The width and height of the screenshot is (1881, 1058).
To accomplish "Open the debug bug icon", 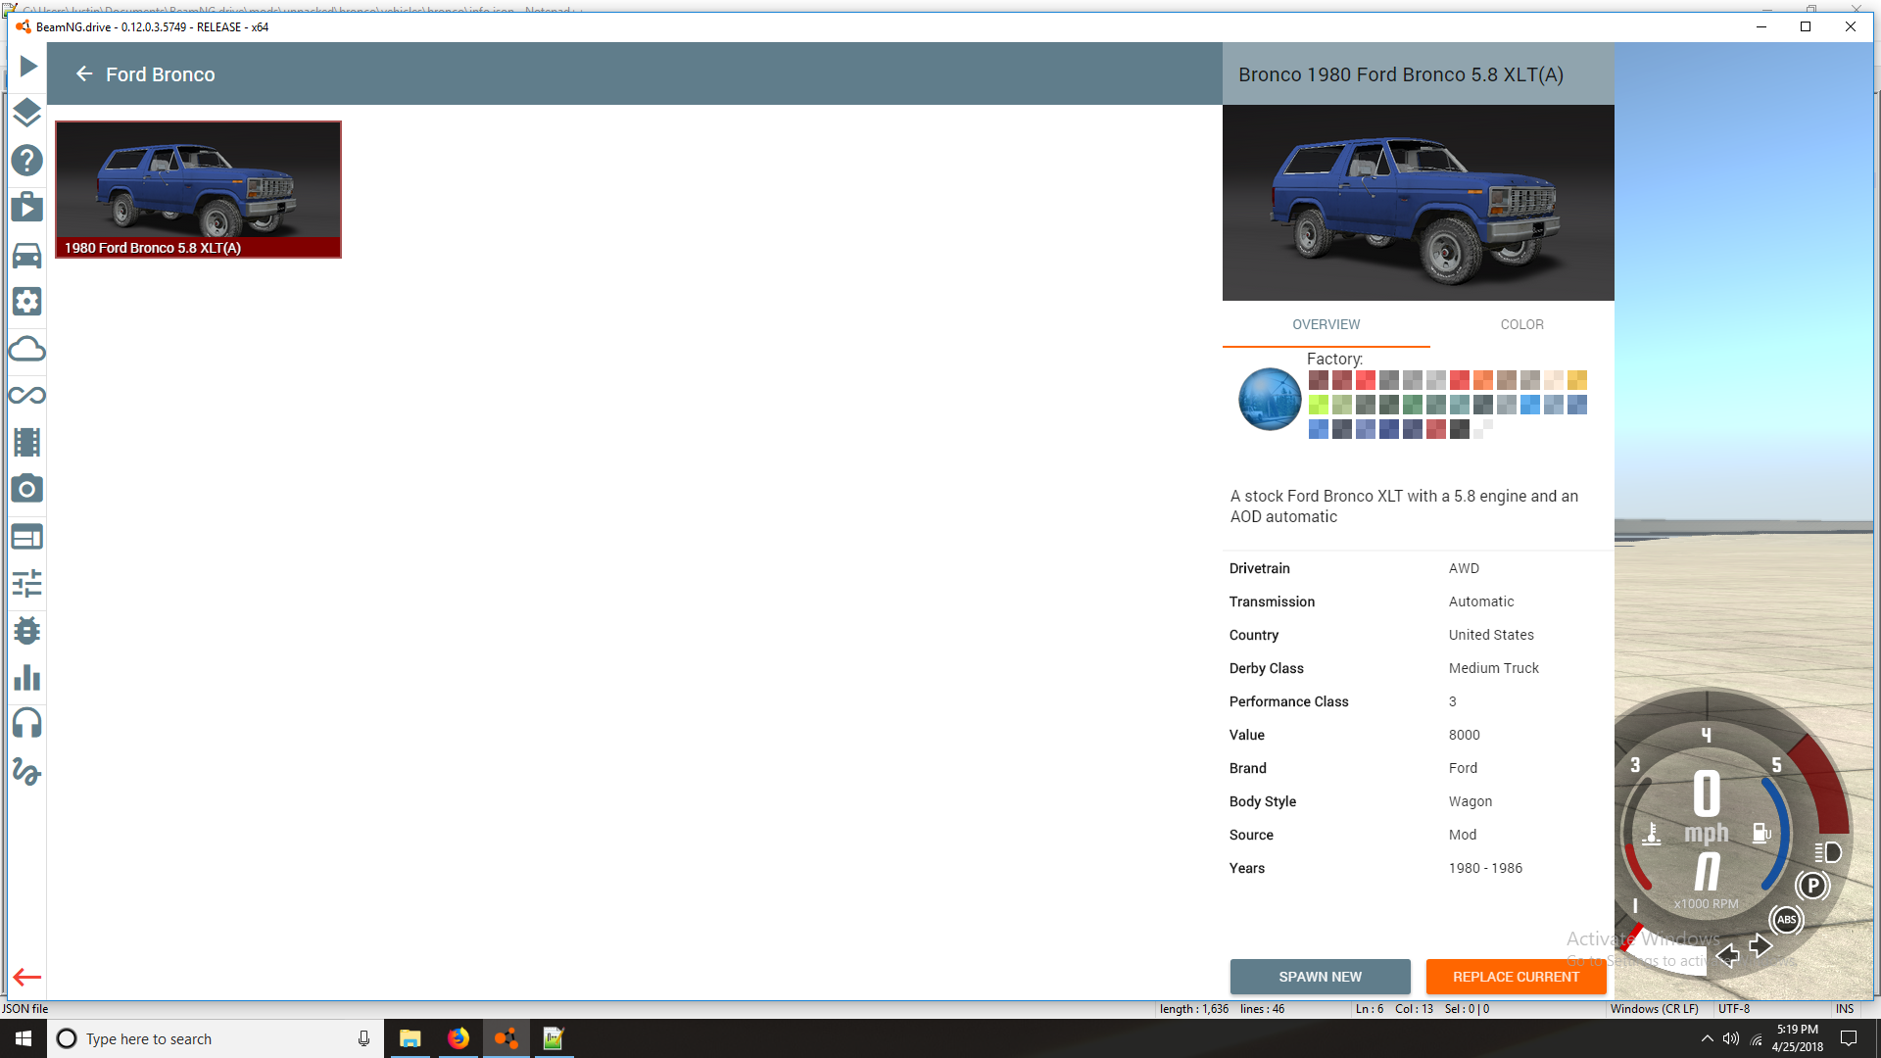I will [x=27, y=630].
